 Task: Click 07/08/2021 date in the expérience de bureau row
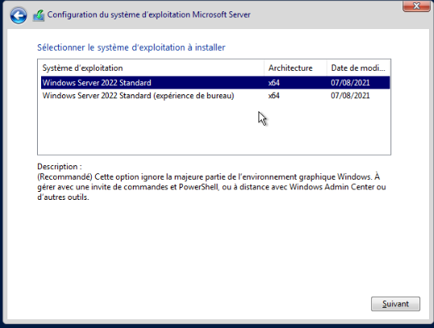click(x=350, y=96)
